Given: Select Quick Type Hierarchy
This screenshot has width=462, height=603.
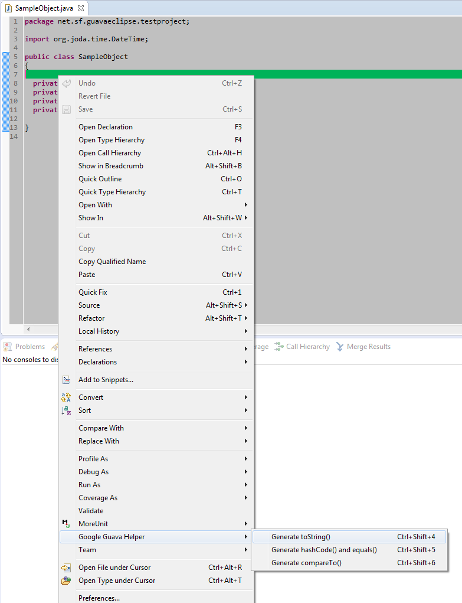Looking at the screenshot, I should point(156,192).
